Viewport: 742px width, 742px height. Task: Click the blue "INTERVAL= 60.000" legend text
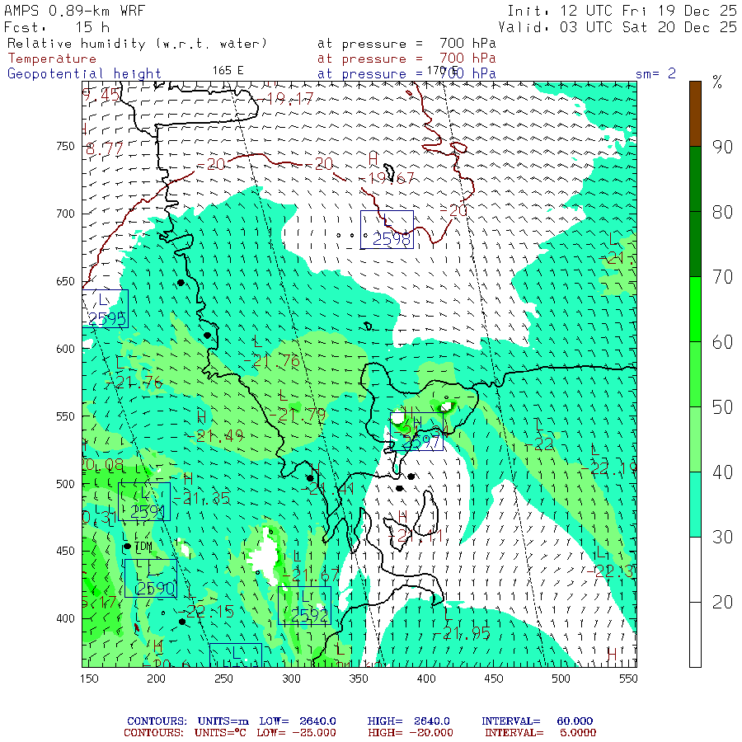pos(537,721)
